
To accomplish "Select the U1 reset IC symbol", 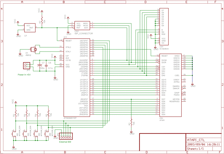I will pos(30,28).
